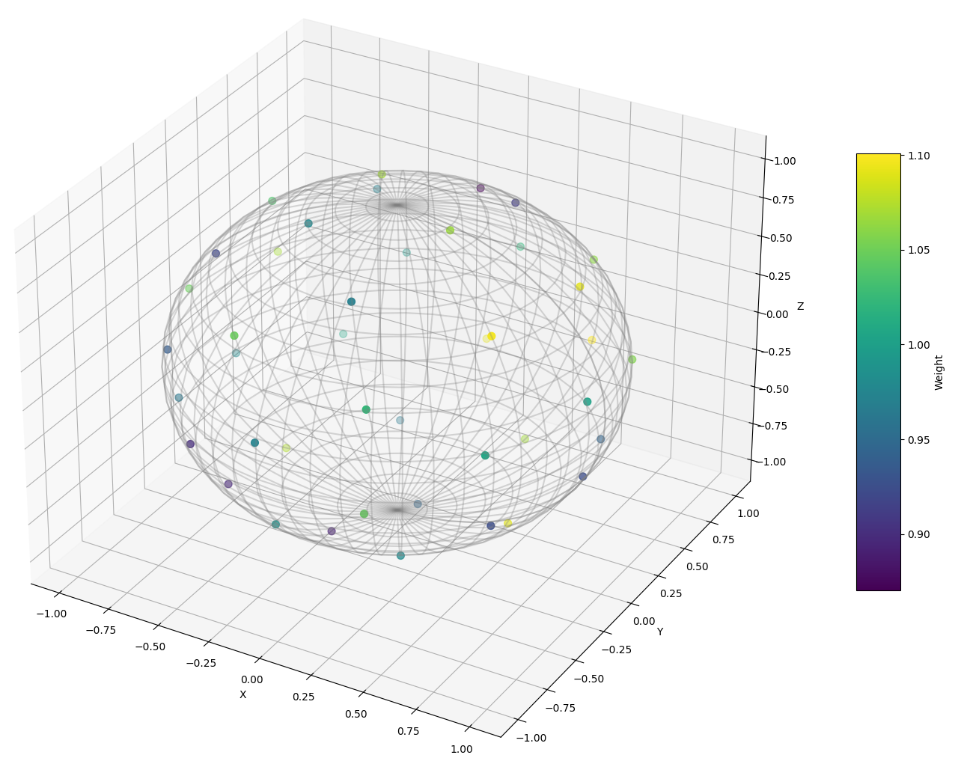Click the 1.00 tick on the Weight colorbar
This screenshot has height=758, width=958.
[x=919, y=345]
